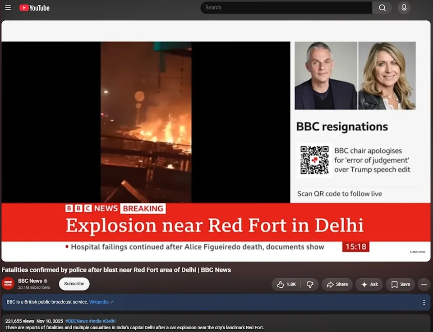This screenshot has height=332, width=433.
Task: Open the BBC News channel avatar
Action: click(8, 283)
